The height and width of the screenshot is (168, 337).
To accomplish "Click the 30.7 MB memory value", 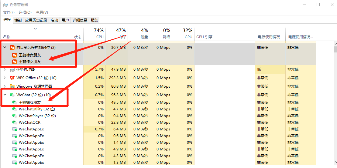I will pos(119,48).
